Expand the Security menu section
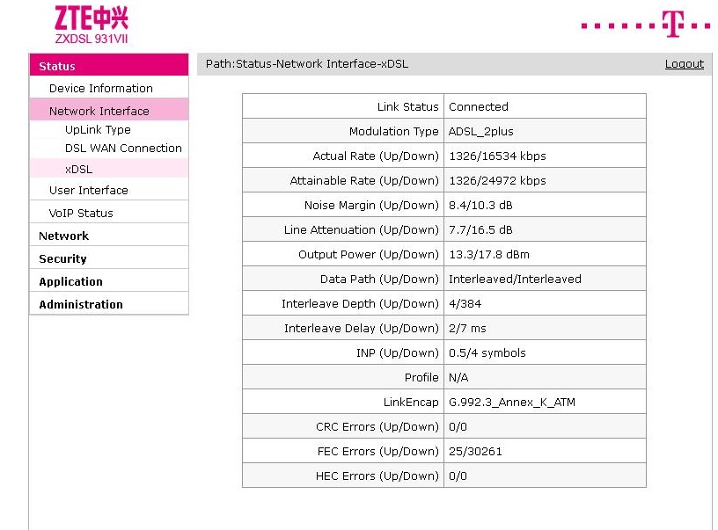Screen dimensions: 718x530 pos(62,258)
